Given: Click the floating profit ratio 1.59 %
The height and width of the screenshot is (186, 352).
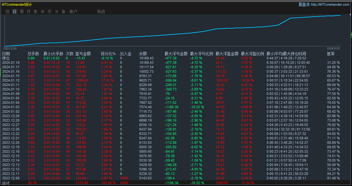Looking at the screenshot, I should [x=247, y=147].
